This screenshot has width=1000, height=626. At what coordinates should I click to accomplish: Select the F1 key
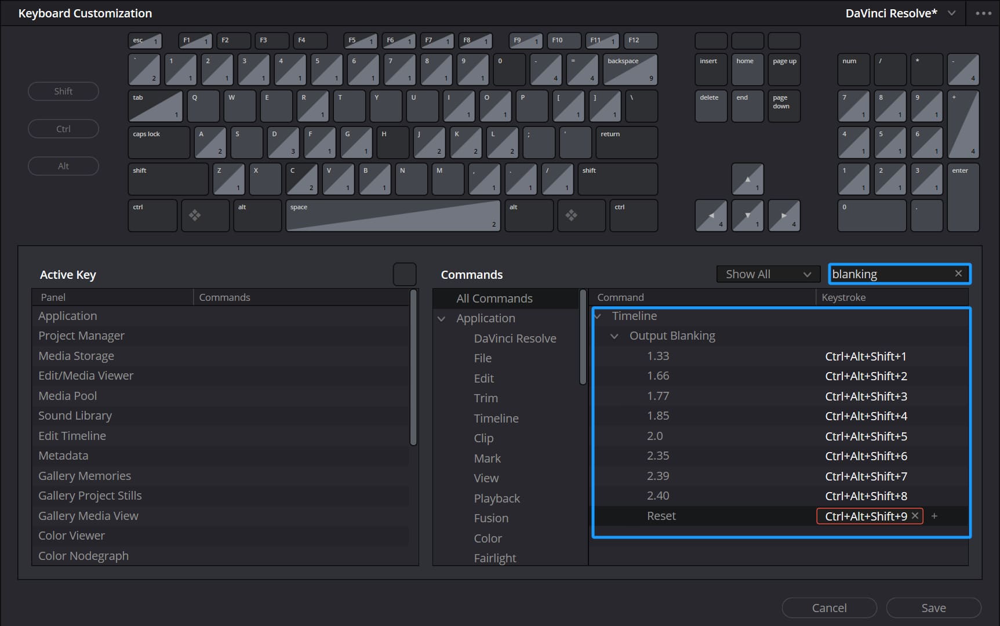(195, 41)
